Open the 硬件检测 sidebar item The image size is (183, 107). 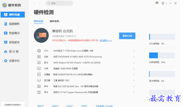(x=13, y=15)
